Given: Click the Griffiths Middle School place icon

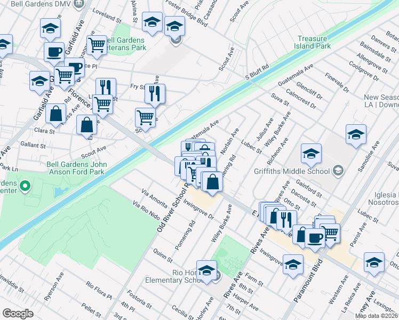Looking at the screenshot, I should coord(339,171).
